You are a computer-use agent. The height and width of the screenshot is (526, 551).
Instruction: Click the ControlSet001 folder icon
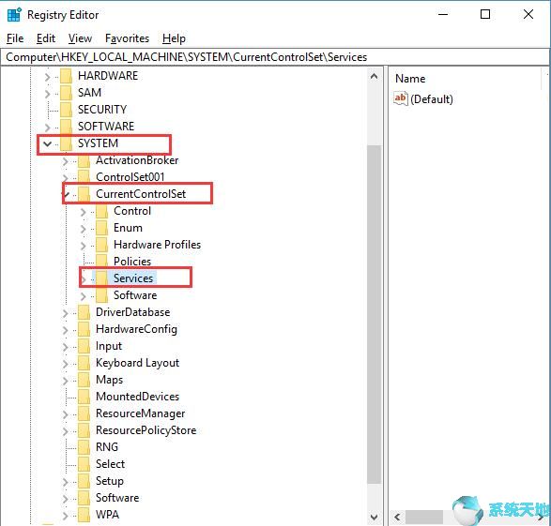pos(84,177)
